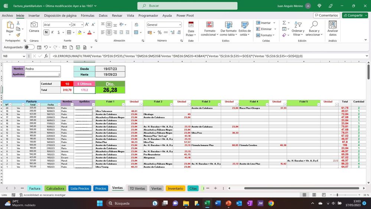Apply the yellow fill color bucket
371x209 pixels.
pyautogui.click(x=79, y=32)
